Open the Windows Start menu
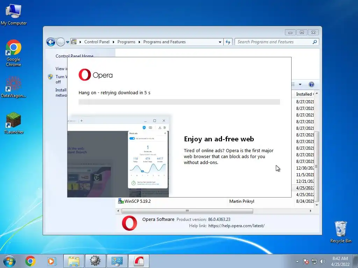358x268 pixels. [9, 261]
